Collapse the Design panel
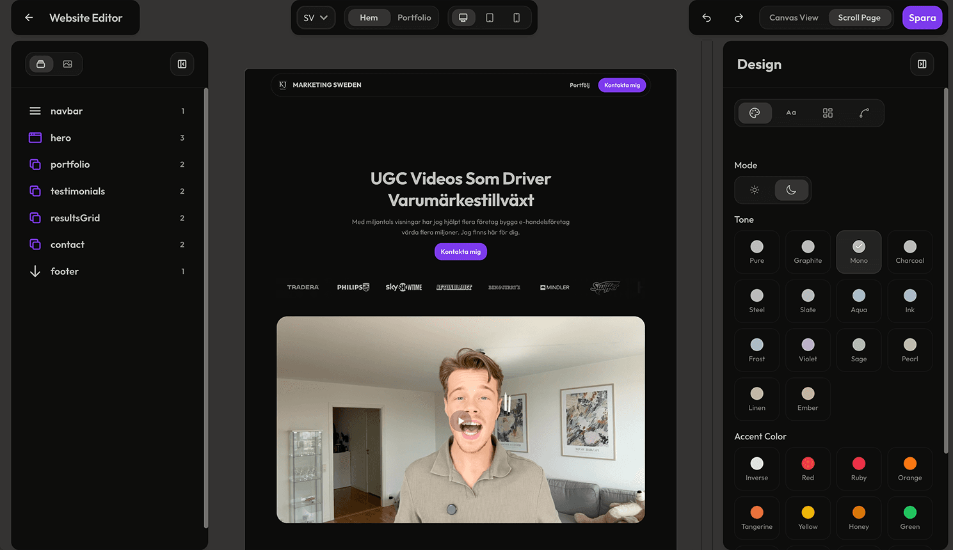 [x=922, y=64]
